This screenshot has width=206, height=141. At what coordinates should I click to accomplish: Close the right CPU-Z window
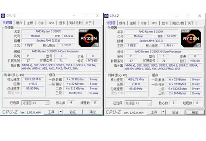tap(200, 16)
